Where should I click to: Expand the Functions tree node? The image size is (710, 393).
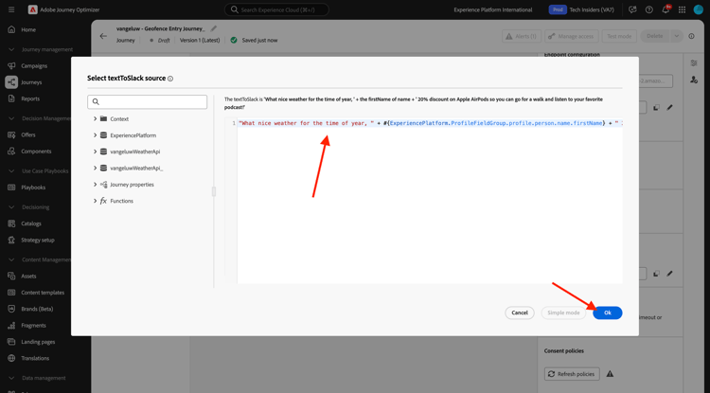[x=95, y=201]
